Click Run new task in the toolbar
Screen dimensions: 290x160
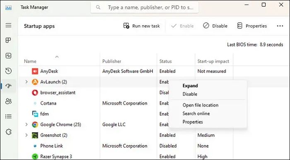pyautogui.click(x=142, y=26)
